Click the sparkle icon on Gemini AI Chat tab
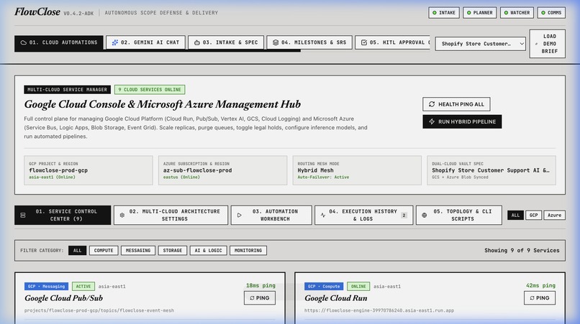The width and height of the screenshot is (580, 324). [114, 42]
